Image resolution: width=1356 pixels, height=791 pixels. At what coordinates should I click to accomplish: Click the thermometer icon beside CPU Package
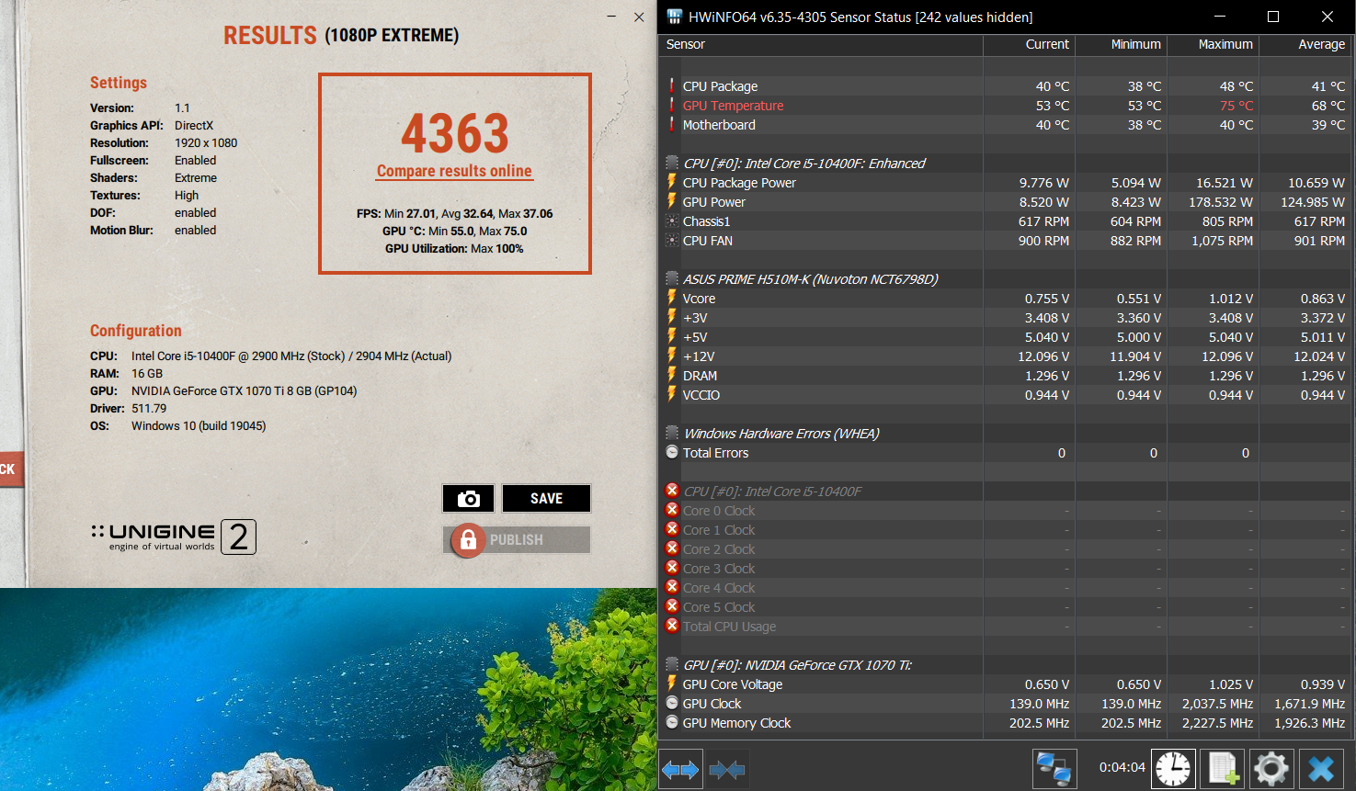tap(672, 86)
